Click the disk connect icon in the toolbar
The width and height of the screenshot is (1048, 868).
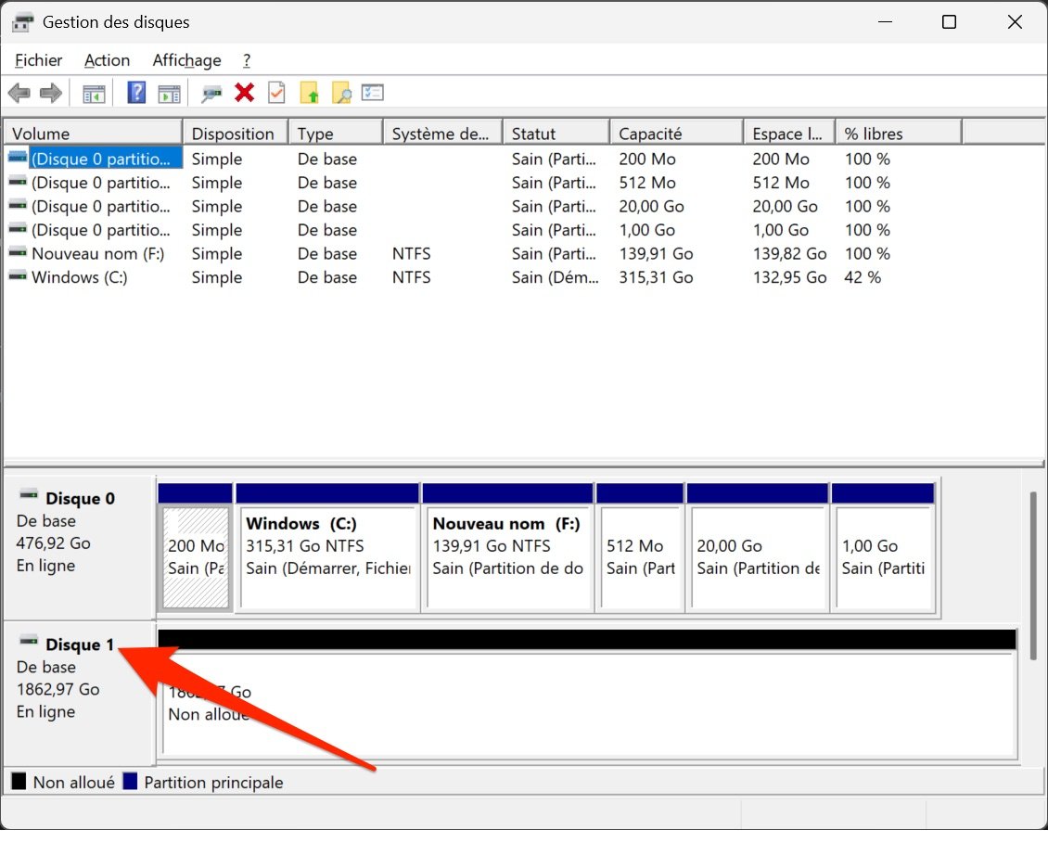tap(211, 94)
